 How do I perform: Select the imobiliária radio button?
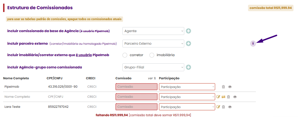(x=152, y=55)
